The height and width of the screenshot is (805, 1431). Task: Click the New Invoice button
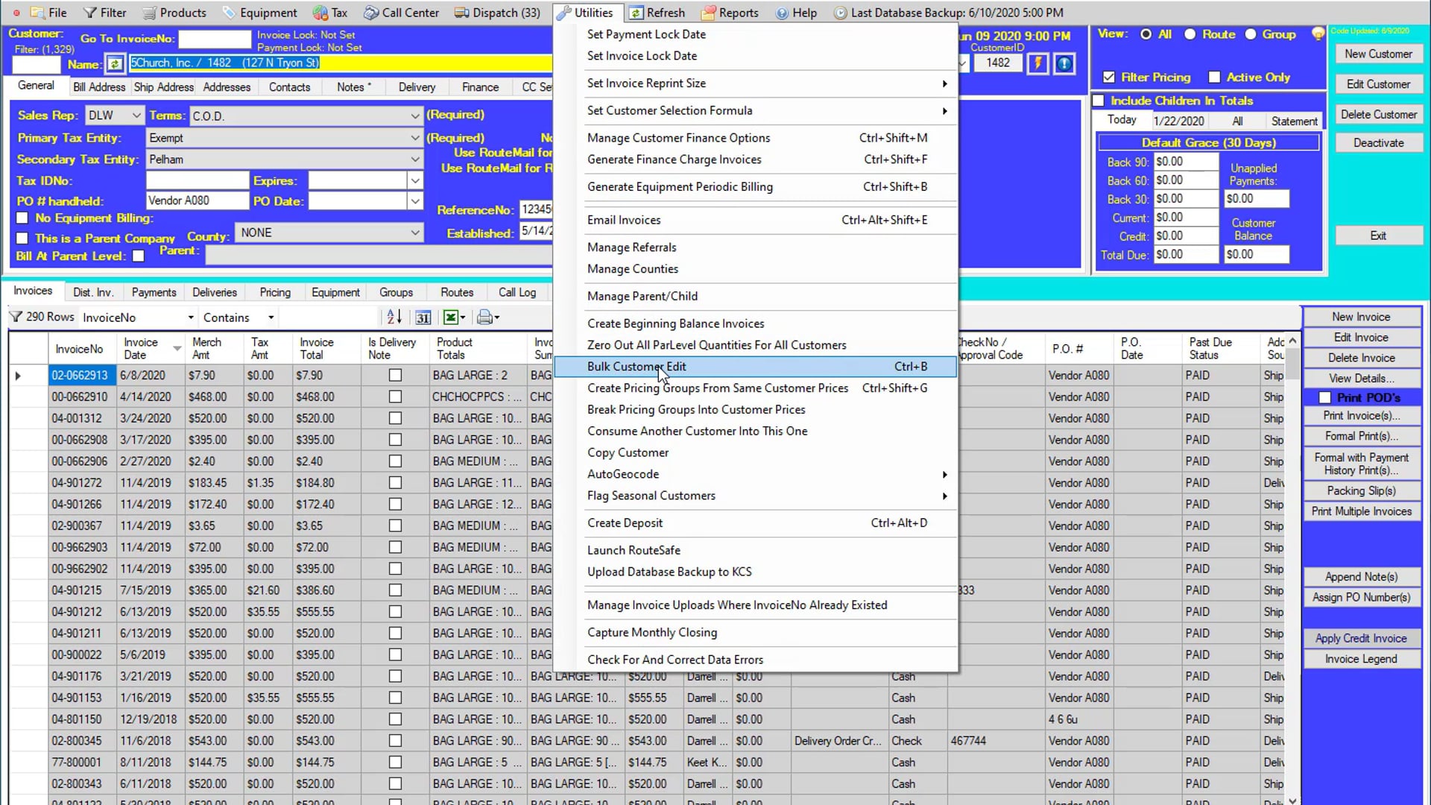point(1361,317)
